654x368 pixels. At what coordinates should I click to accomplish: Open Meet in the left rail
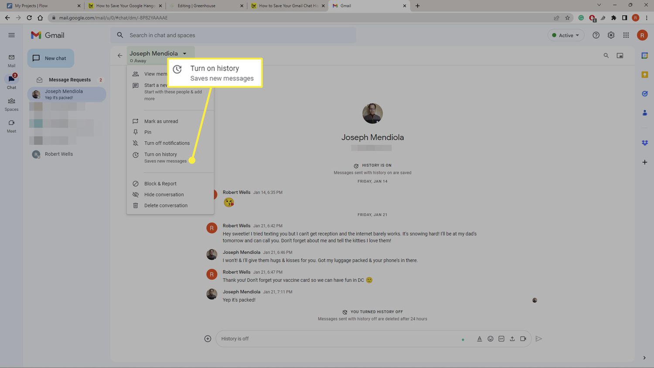(x=11, y=126)
